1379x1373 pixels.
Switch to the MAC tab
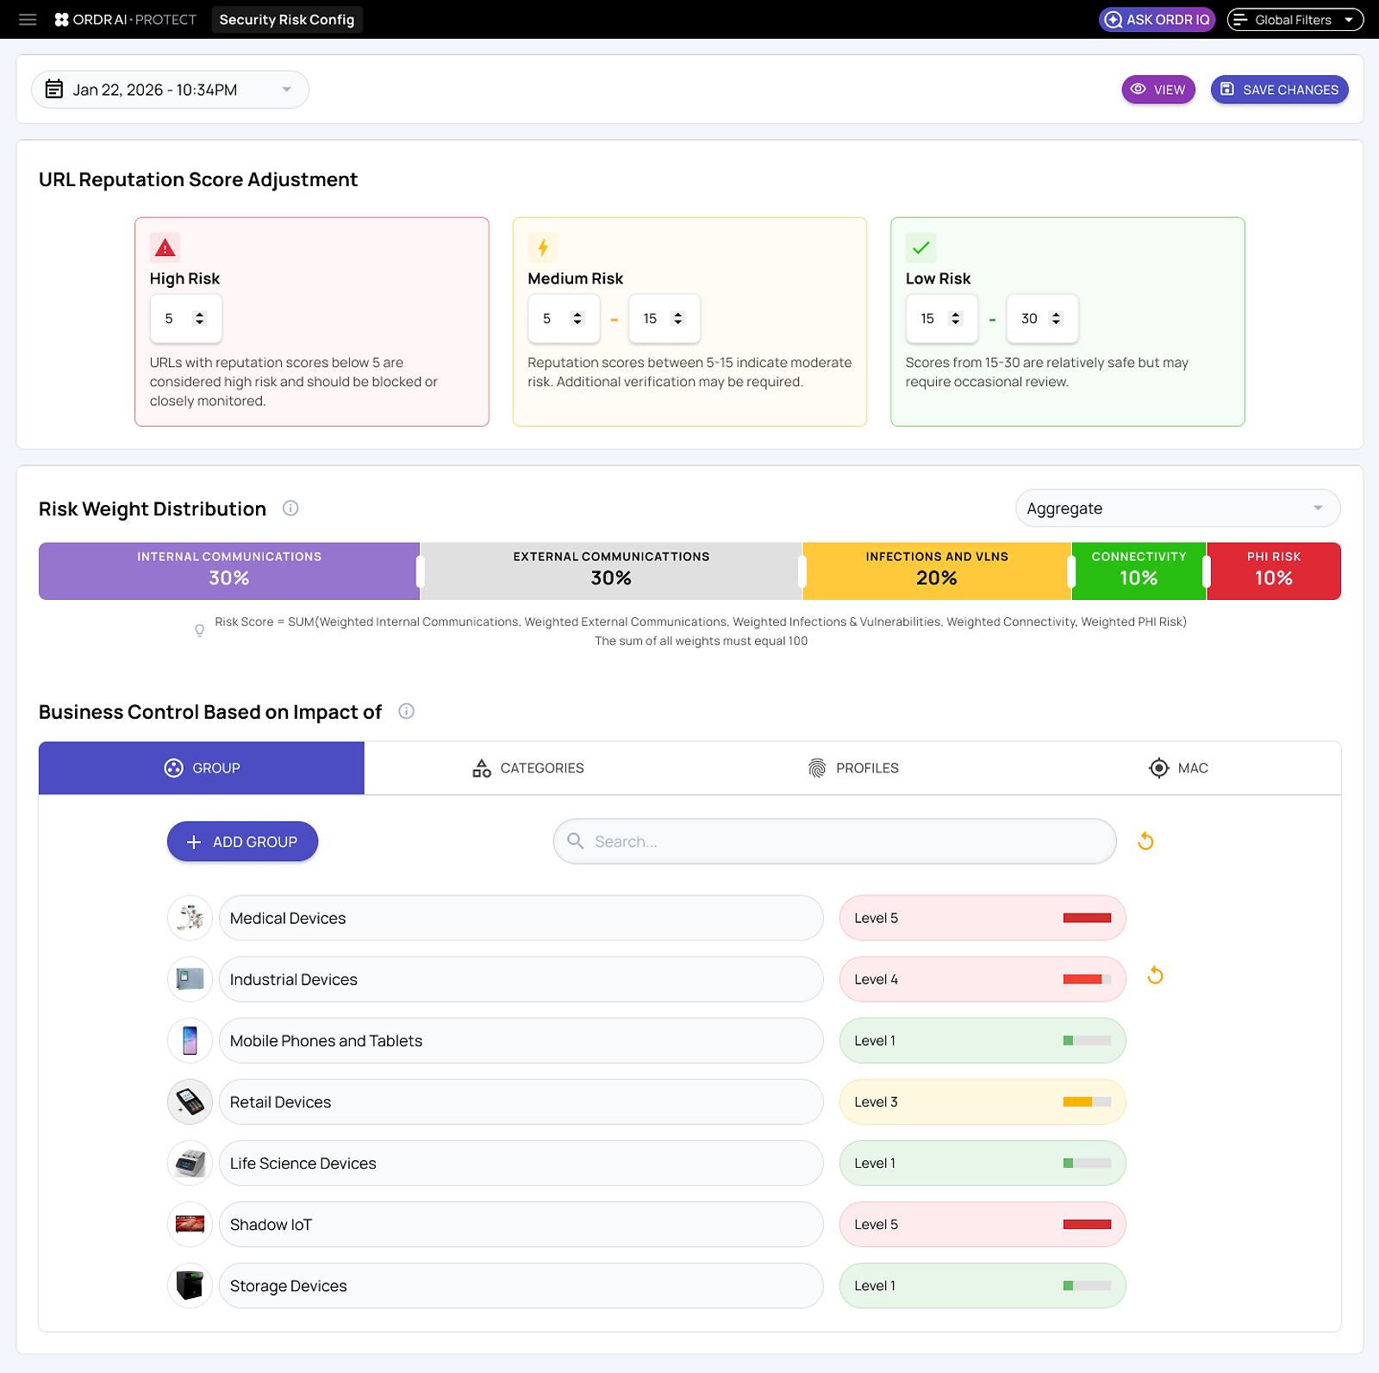[x=1178, y=768]
